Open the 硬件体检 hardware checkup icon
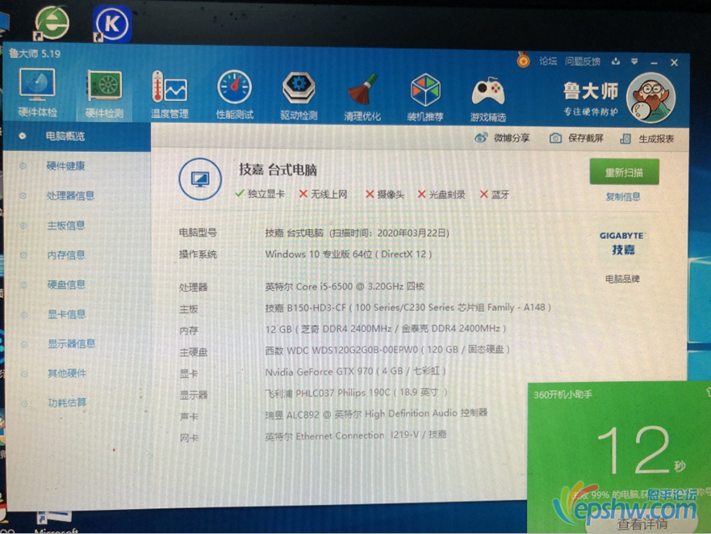 click(37, 92)
